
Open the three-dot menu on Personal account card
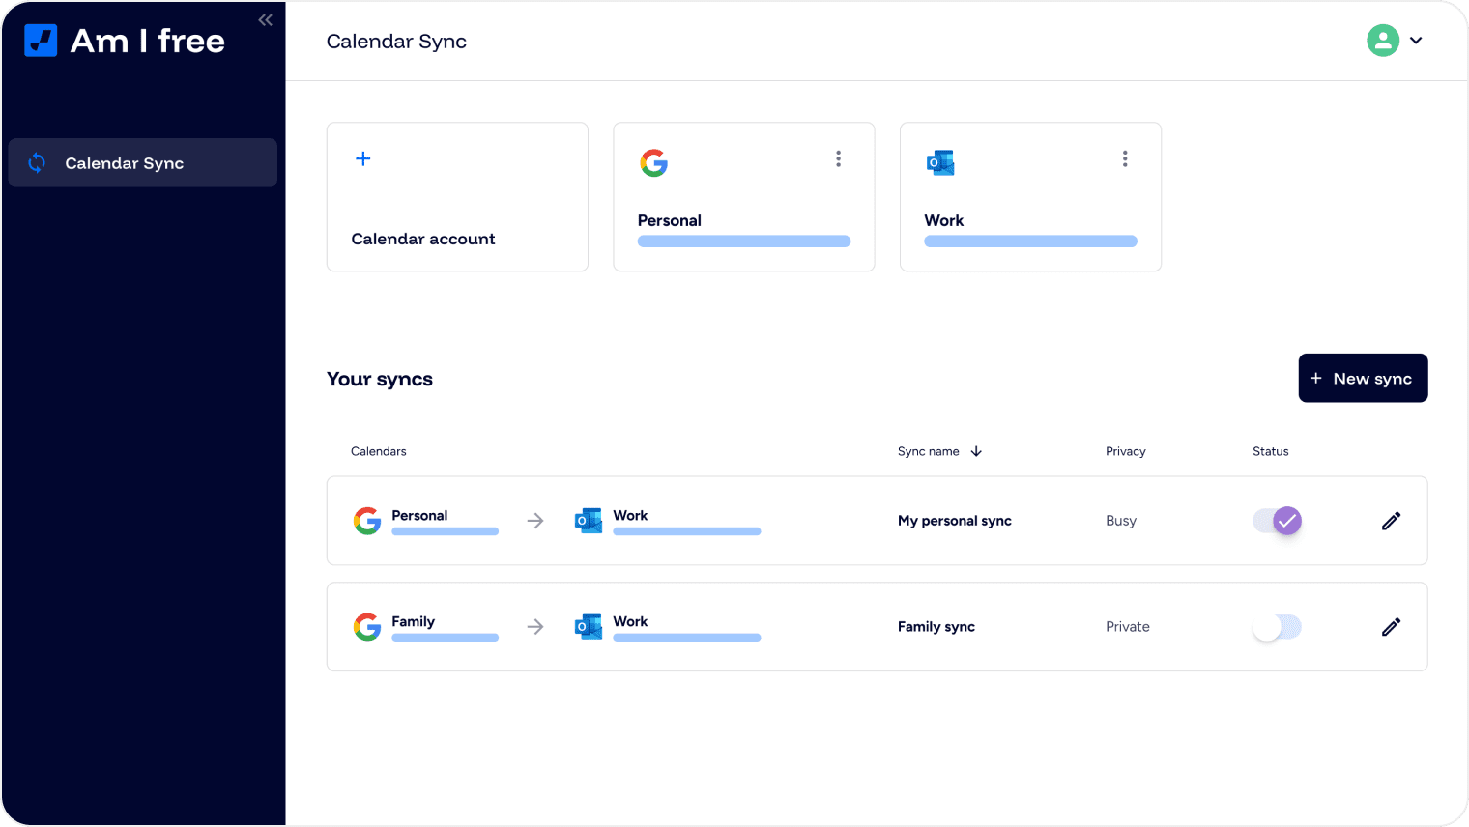(x=838, y=157)
